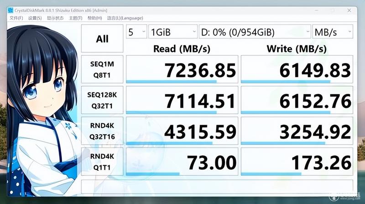
Task: Start the RND4K Q1T1 test
Action: (x=102, y=162)
